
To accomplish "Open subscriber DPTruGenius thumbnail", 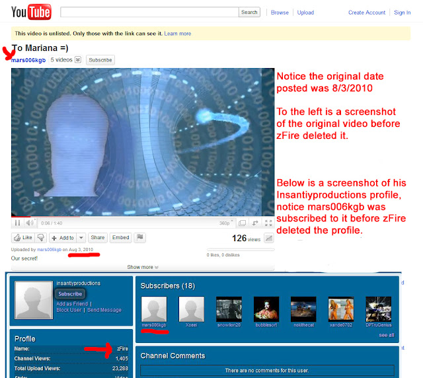I will pos(379,309).
